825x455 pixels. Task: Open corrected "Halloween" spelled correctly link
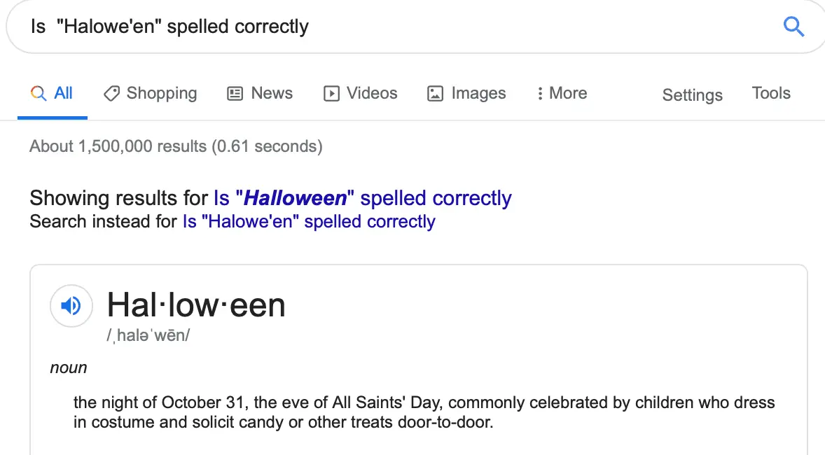point(362,199)
